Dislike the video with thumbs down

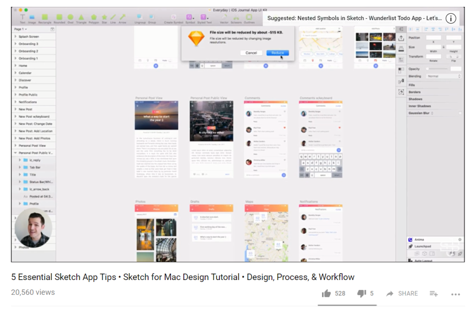(x=361, y=293)
